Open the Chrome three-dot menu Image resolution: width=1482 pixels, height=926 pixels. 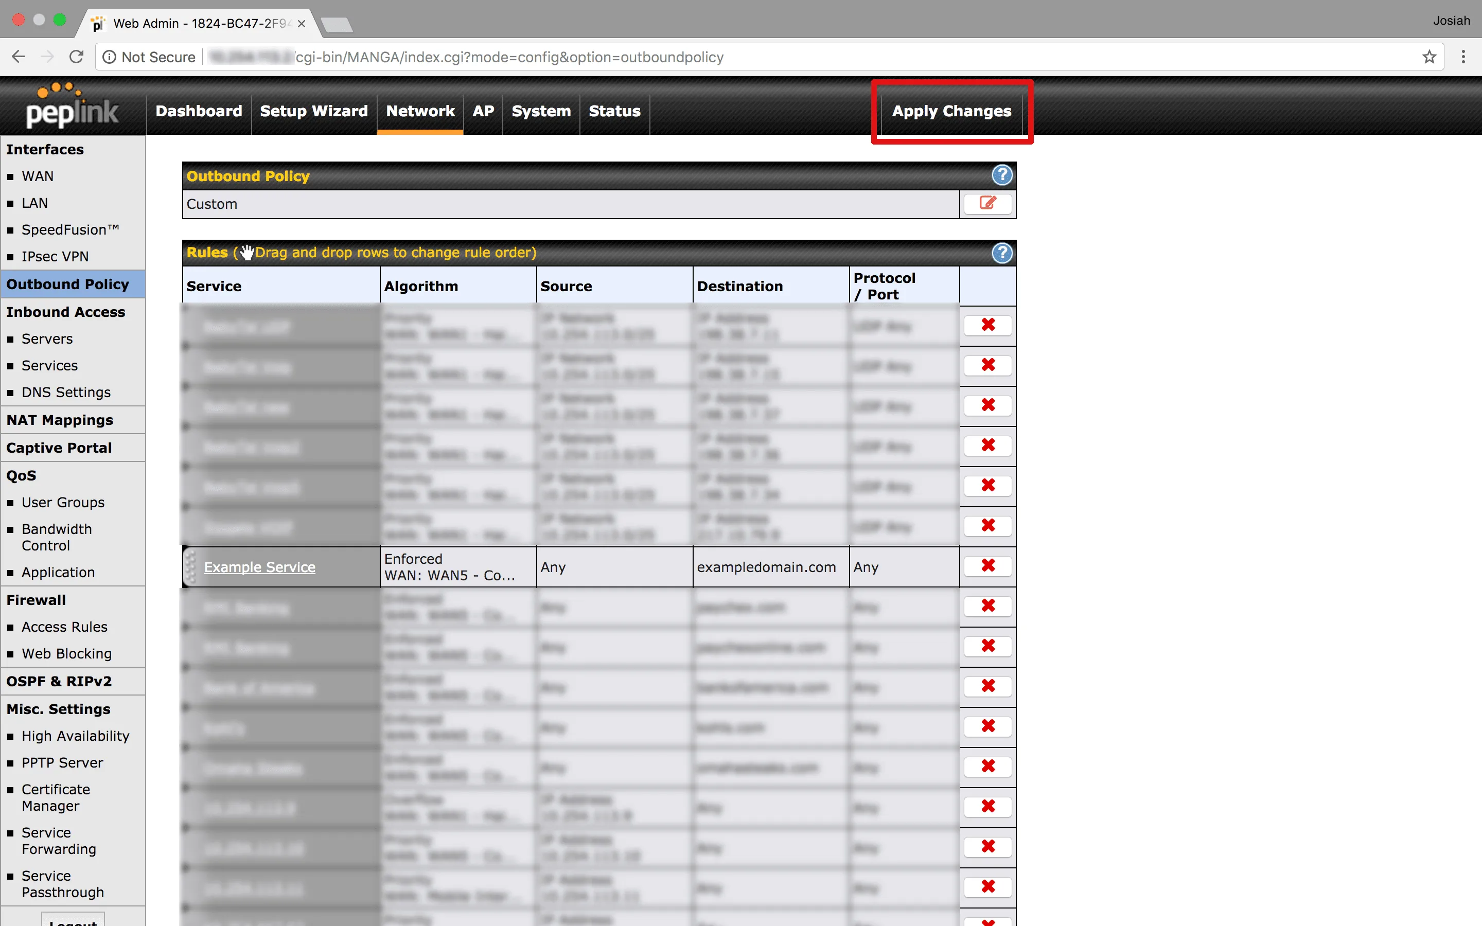(1463, 57)
